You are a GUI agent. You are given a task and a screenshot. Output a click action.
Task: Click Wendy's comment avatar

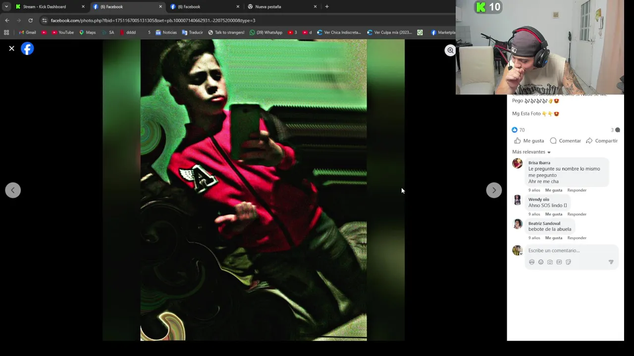(x=517, y=200)
